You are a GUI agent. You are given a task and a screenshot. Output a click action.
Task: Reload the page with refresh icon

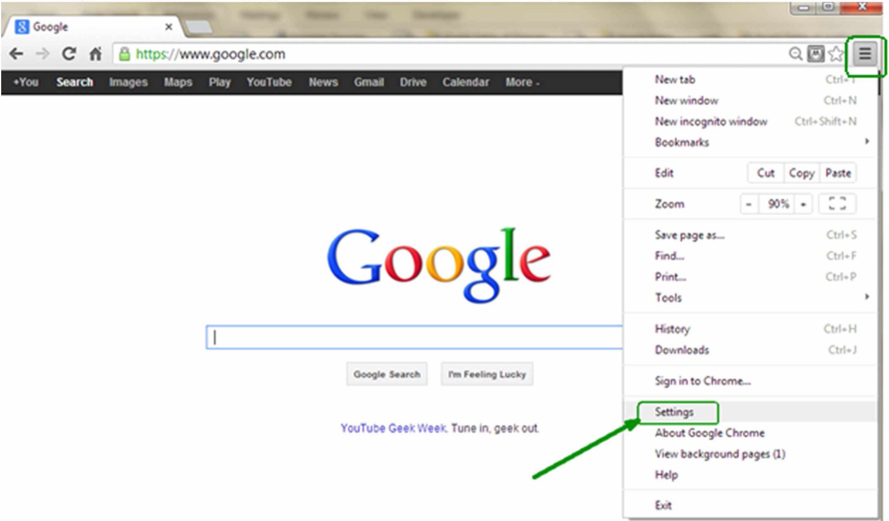[69, 54]
